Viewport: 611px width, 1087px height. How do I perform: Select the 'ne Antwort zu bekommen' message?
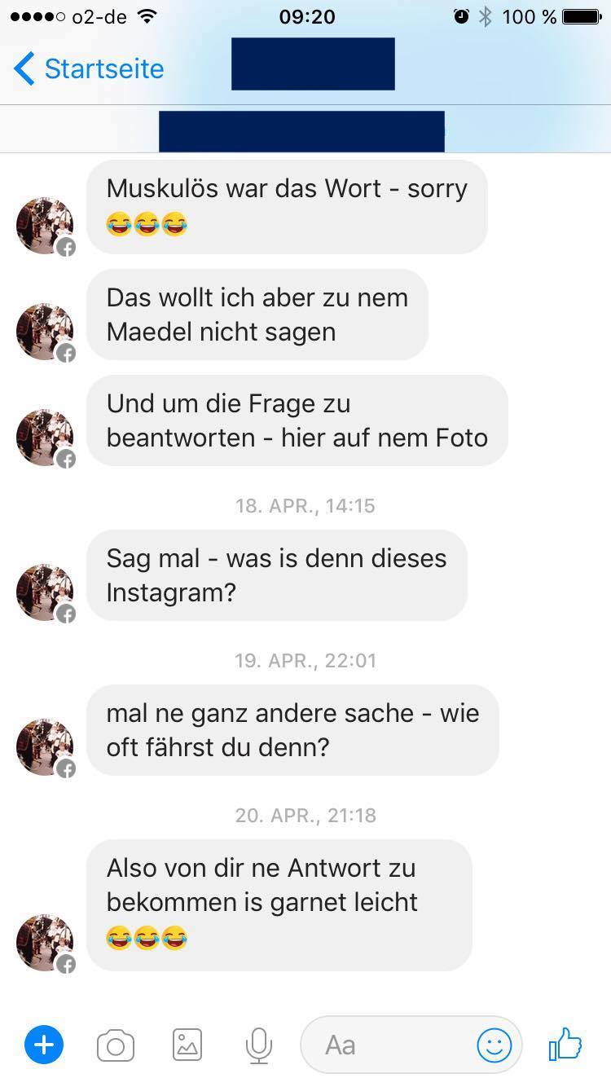click(x=279, y=905)
